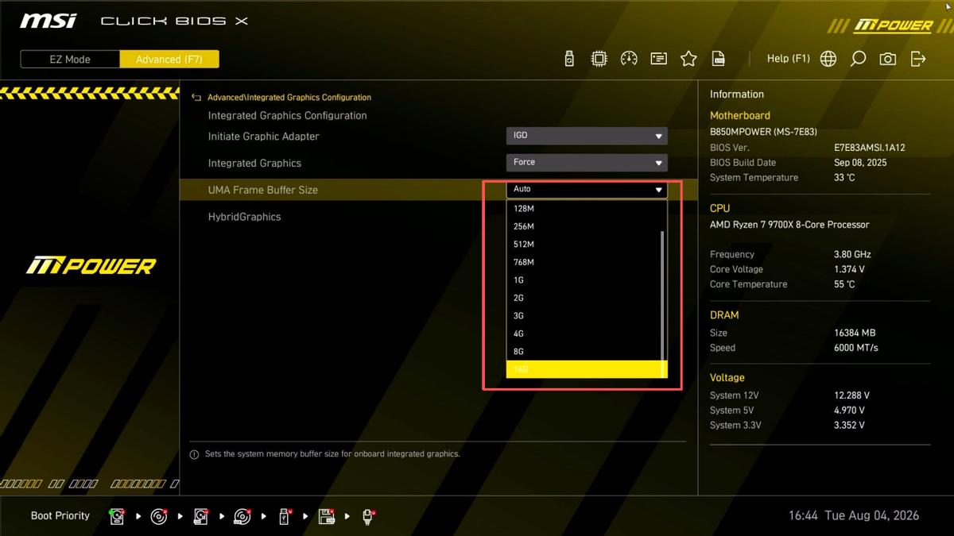Viewport: 954px width, 536px height.
Task: Click the 6000 MT/s DRAM speed value
Action: pyautogui.click(x=856, y=349)
